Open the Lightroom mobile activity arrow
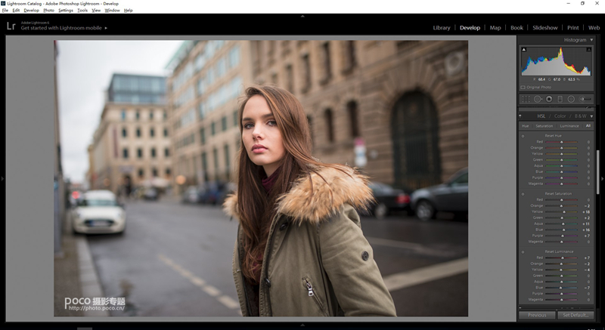605x330 pixels. click(106, 28)
